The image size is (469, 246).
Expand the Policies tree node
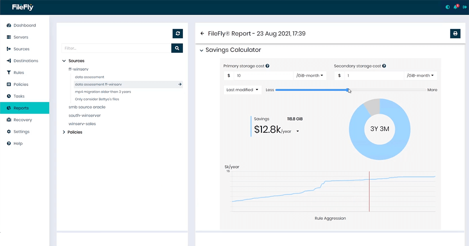[x=64, y=132]
